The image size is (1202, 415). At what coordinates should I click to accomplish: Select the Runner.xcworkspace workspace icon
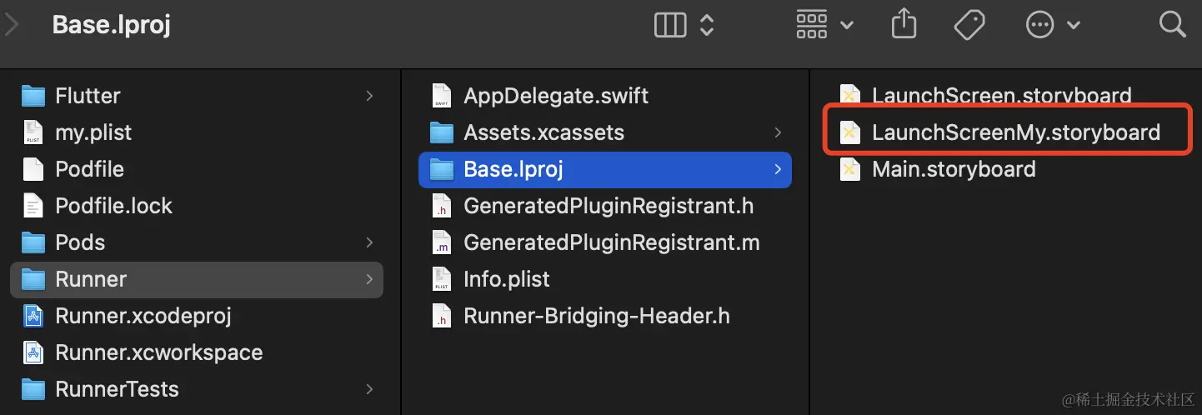point(33,352)
